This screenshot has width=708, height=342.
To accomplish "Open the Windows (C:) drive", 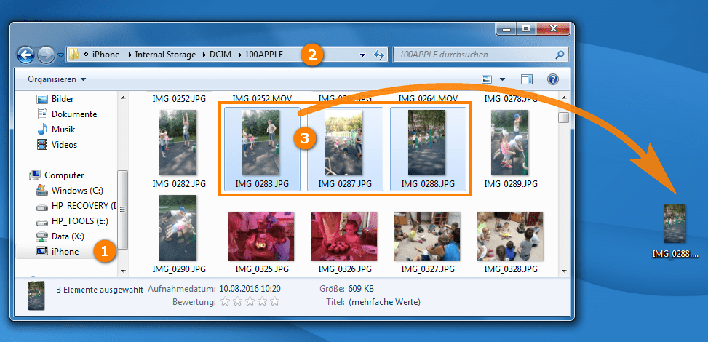I will [70, 191].
